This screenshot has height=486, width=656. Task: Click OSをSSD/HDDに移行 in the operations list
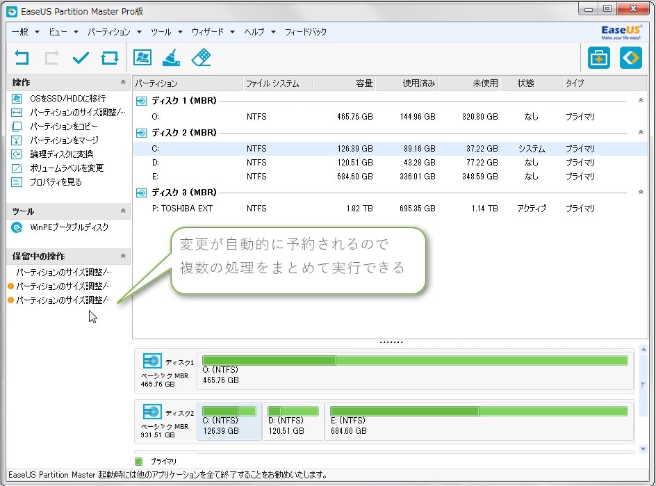tap(67, 99)
